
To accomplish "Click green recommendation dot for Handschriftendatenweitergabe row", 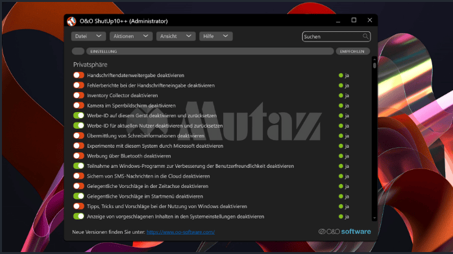I will (x=341, y=75).
